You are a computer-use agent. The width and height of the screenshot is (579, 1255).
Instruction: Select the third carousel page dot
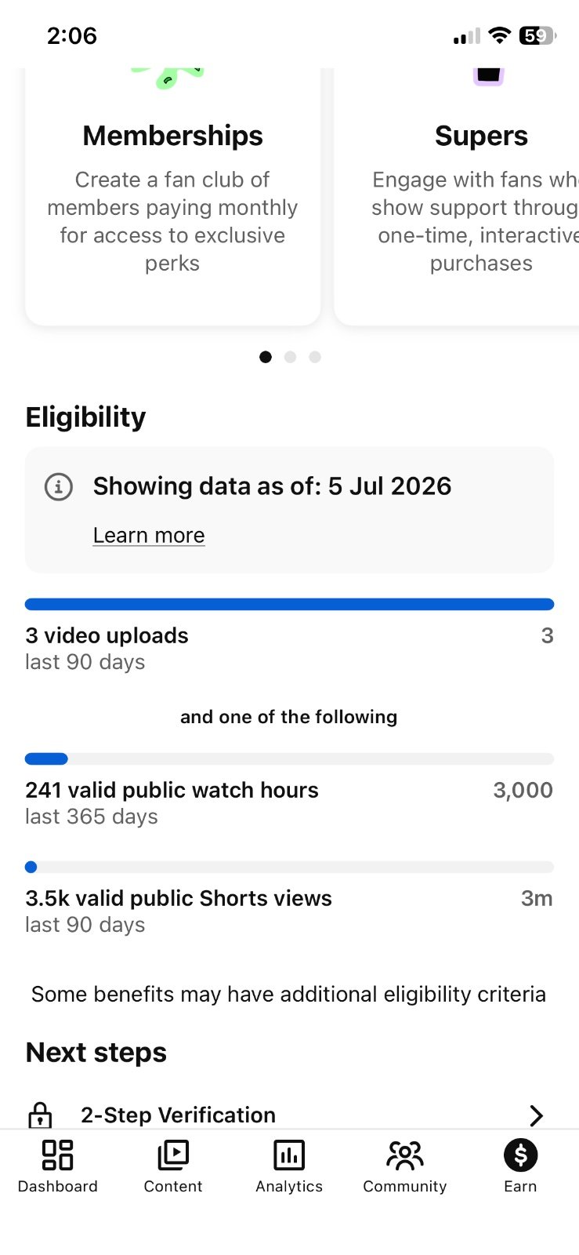(x=315, y=357)
